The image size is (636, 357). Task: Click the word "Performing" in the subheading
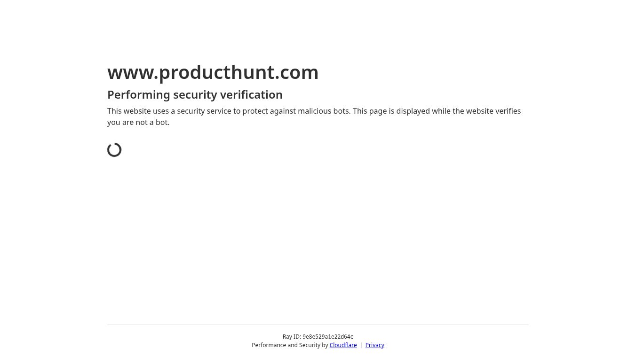coord(139,95)
